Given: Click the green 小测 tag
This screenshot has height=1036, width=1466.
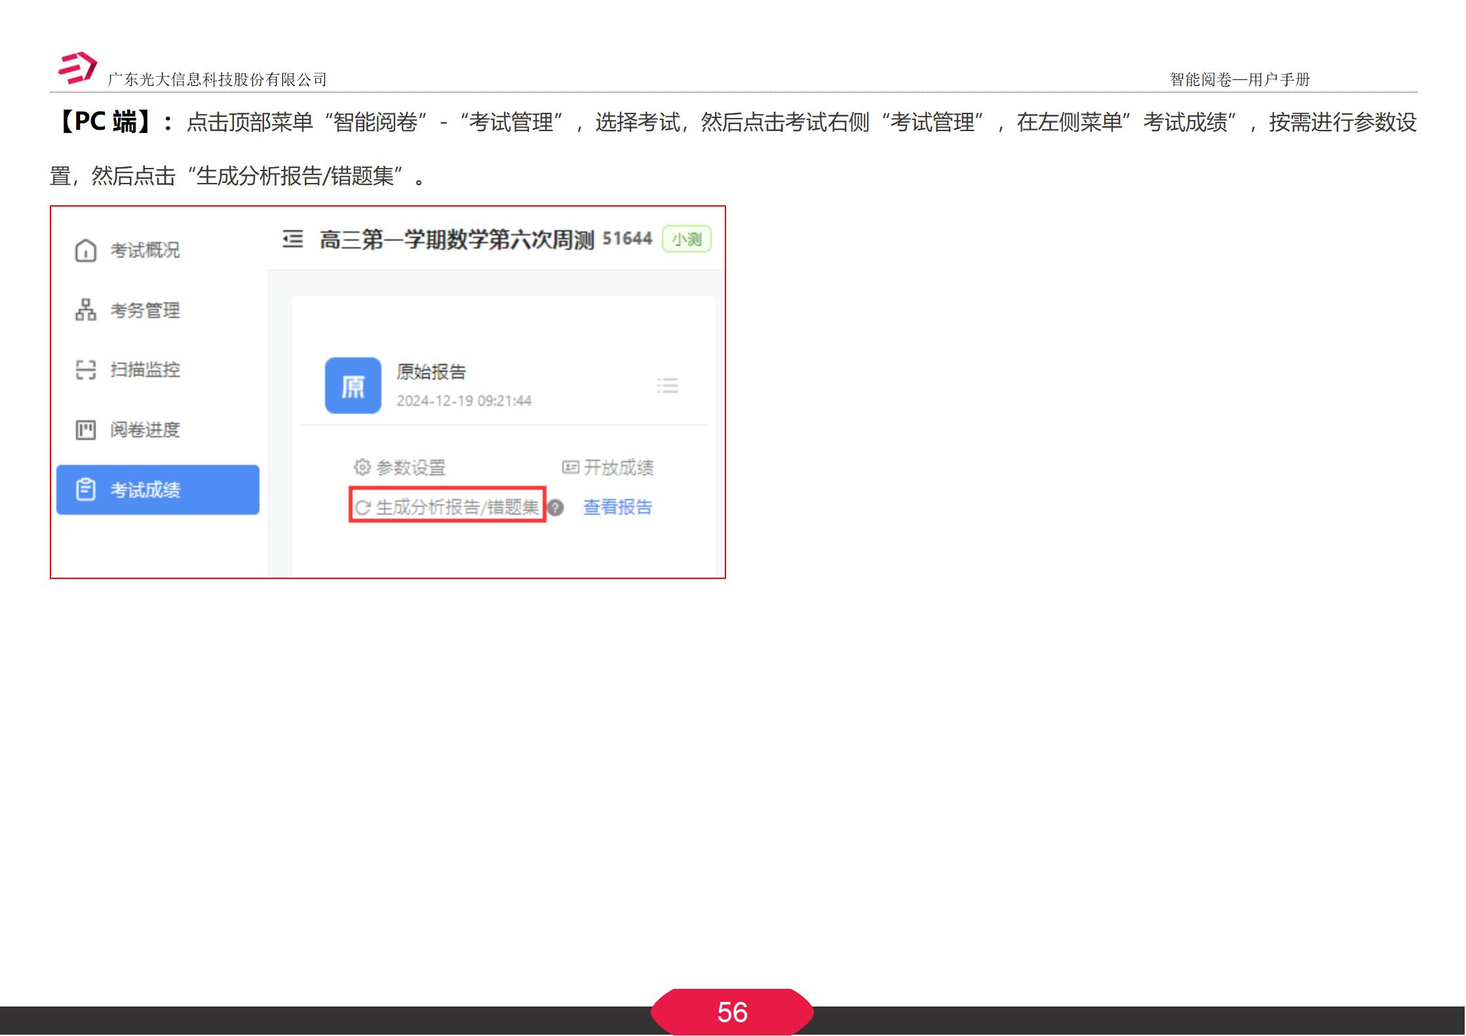Looking at the screenshot, I should point(685,239).
